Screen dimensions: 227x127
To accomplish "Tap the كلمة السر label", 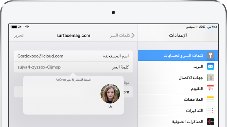I will point(120,67).
